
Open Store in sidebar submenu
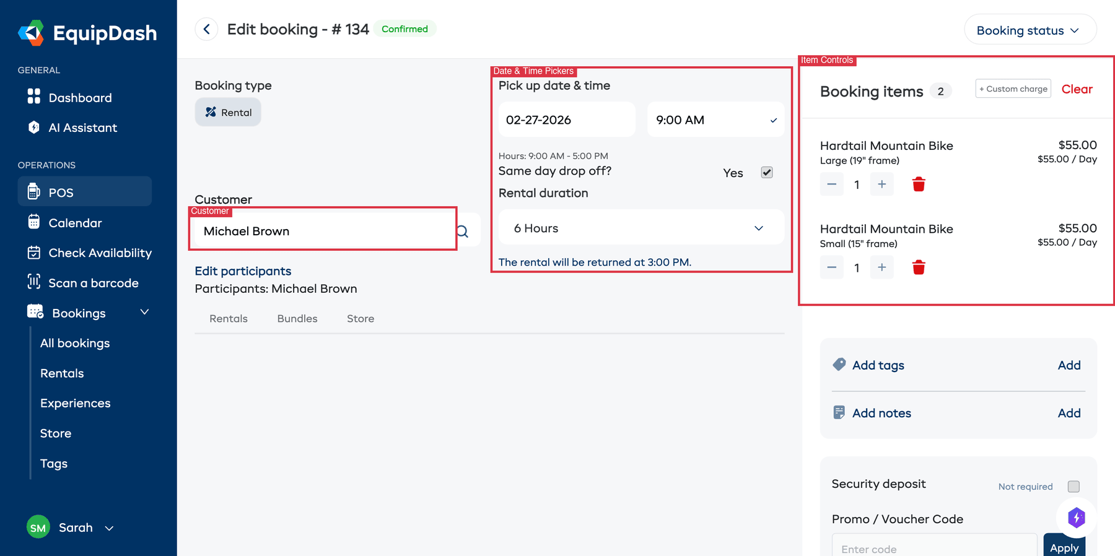point(56,433)
